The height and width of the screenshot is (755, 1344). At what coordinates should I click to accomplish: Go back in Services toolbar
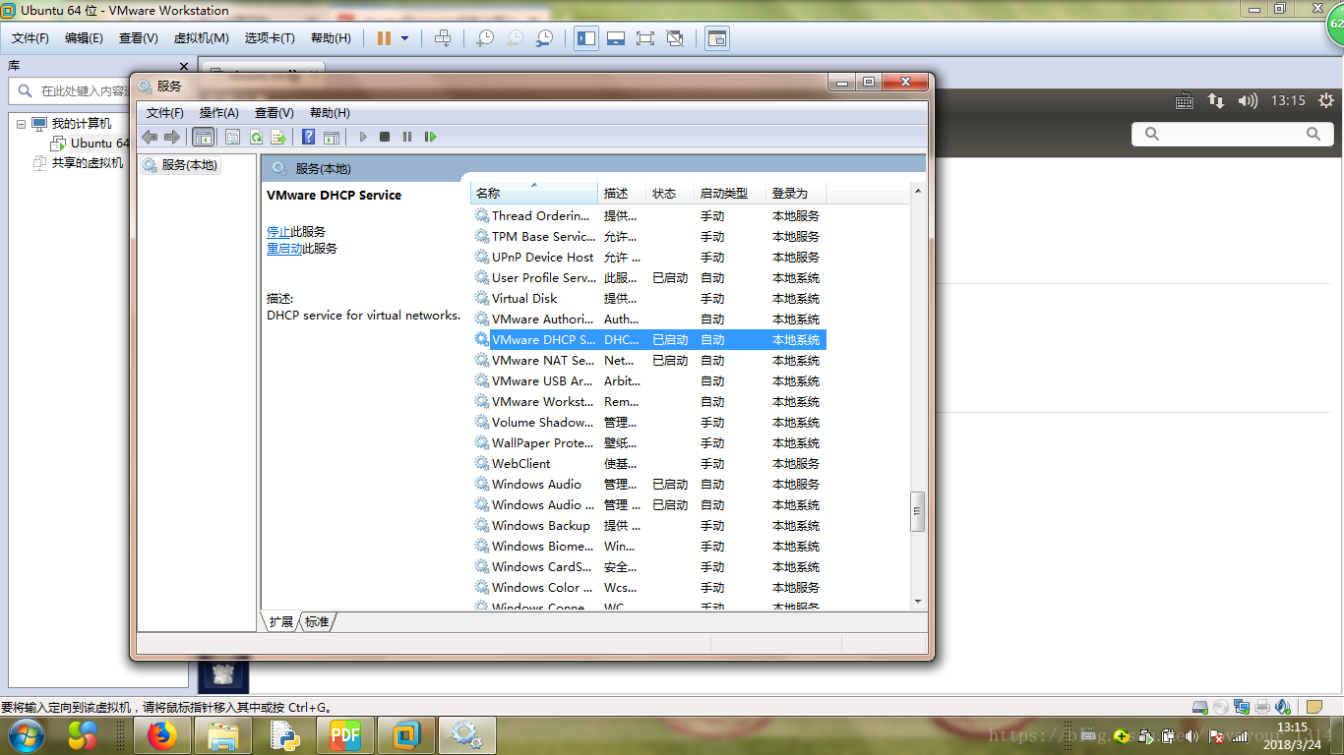(150, 137)
